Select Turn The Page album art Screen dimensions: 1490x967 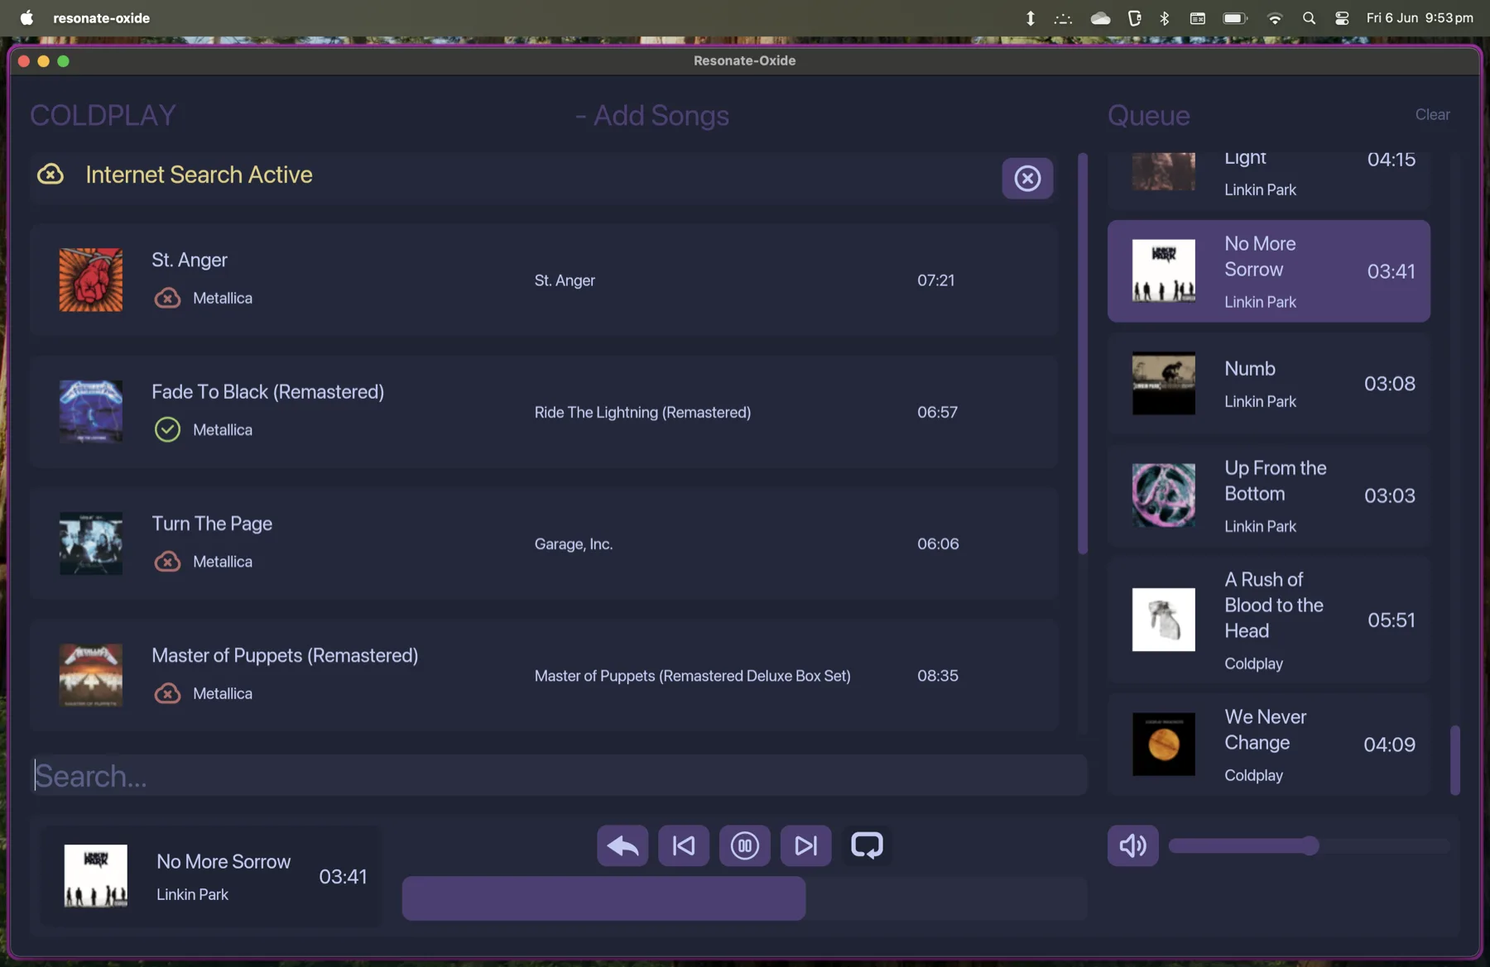click(91, 543)
